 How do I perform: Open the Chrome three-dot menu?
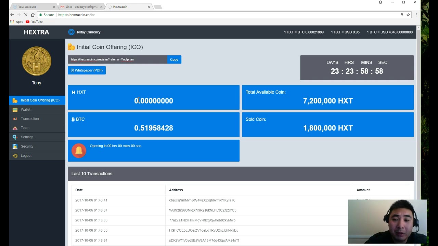pos(416,15)
